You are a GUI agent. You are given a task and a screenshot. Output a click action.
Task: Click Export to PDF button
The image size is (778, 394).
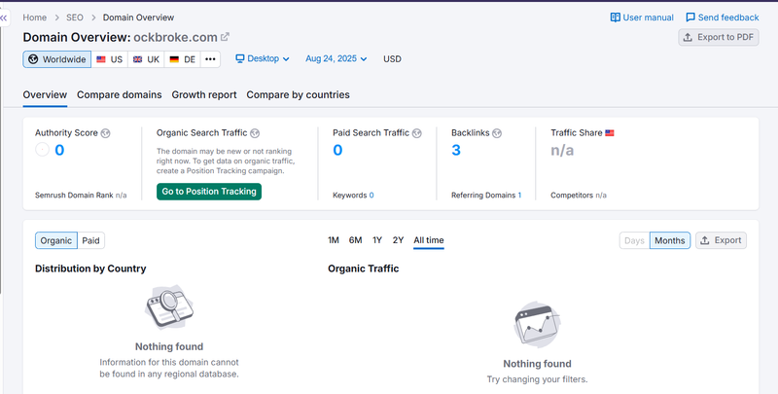pos(719,37)
